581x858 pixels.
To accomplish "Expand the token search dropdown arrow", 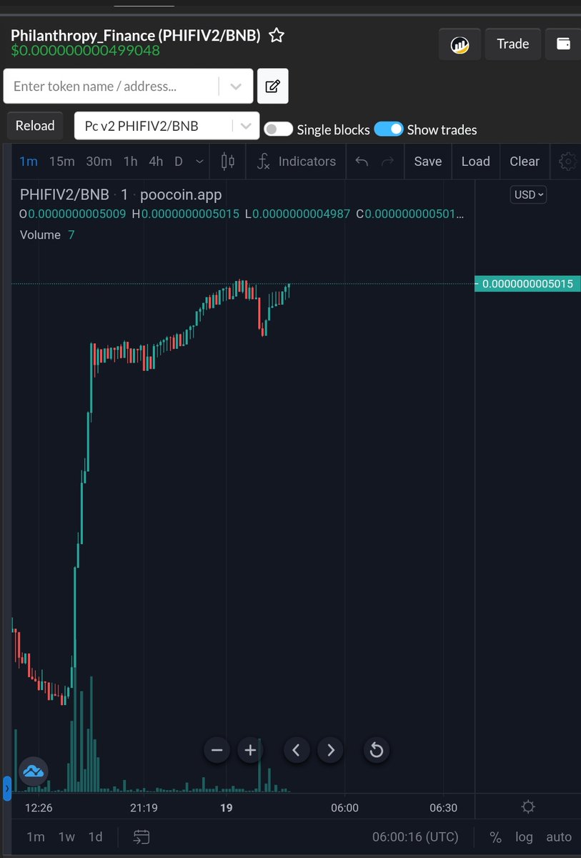I will pos(236,87).
